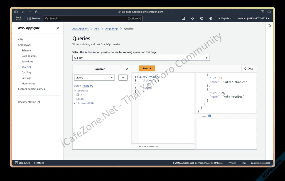The width and height of the screenshot is (285, 181).
Task: Expand the listMealsWith tree node
Action: coord(75,103)
